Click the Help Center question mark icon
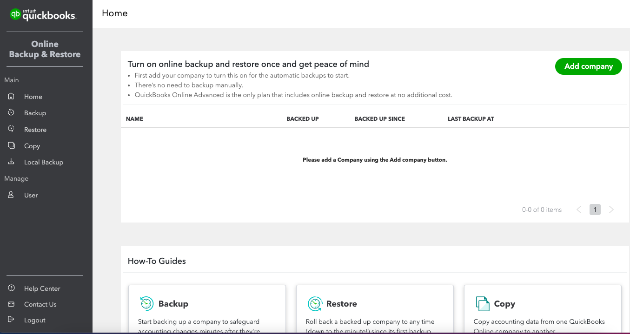The height and width of the screenshot is (334, 630). [x=11, y=288]
